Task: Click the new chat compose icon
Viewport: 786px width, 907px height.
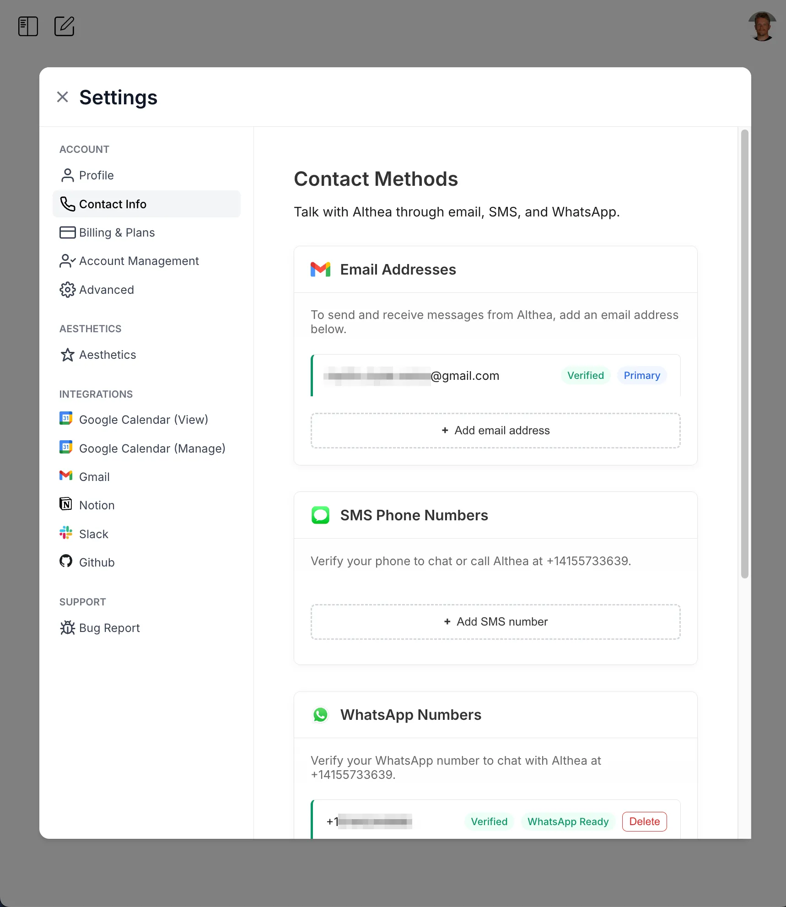Action: click(65, 26)
